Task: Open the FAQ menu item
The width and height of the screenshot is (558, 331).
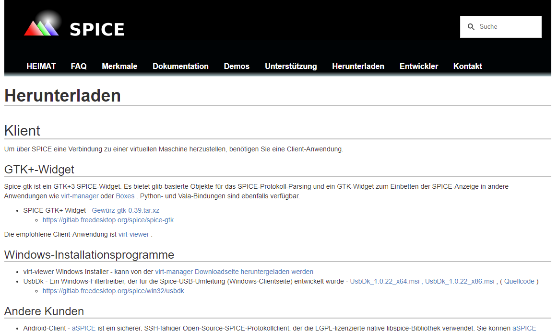Action: pyautogui.click(x=79, y=67)
